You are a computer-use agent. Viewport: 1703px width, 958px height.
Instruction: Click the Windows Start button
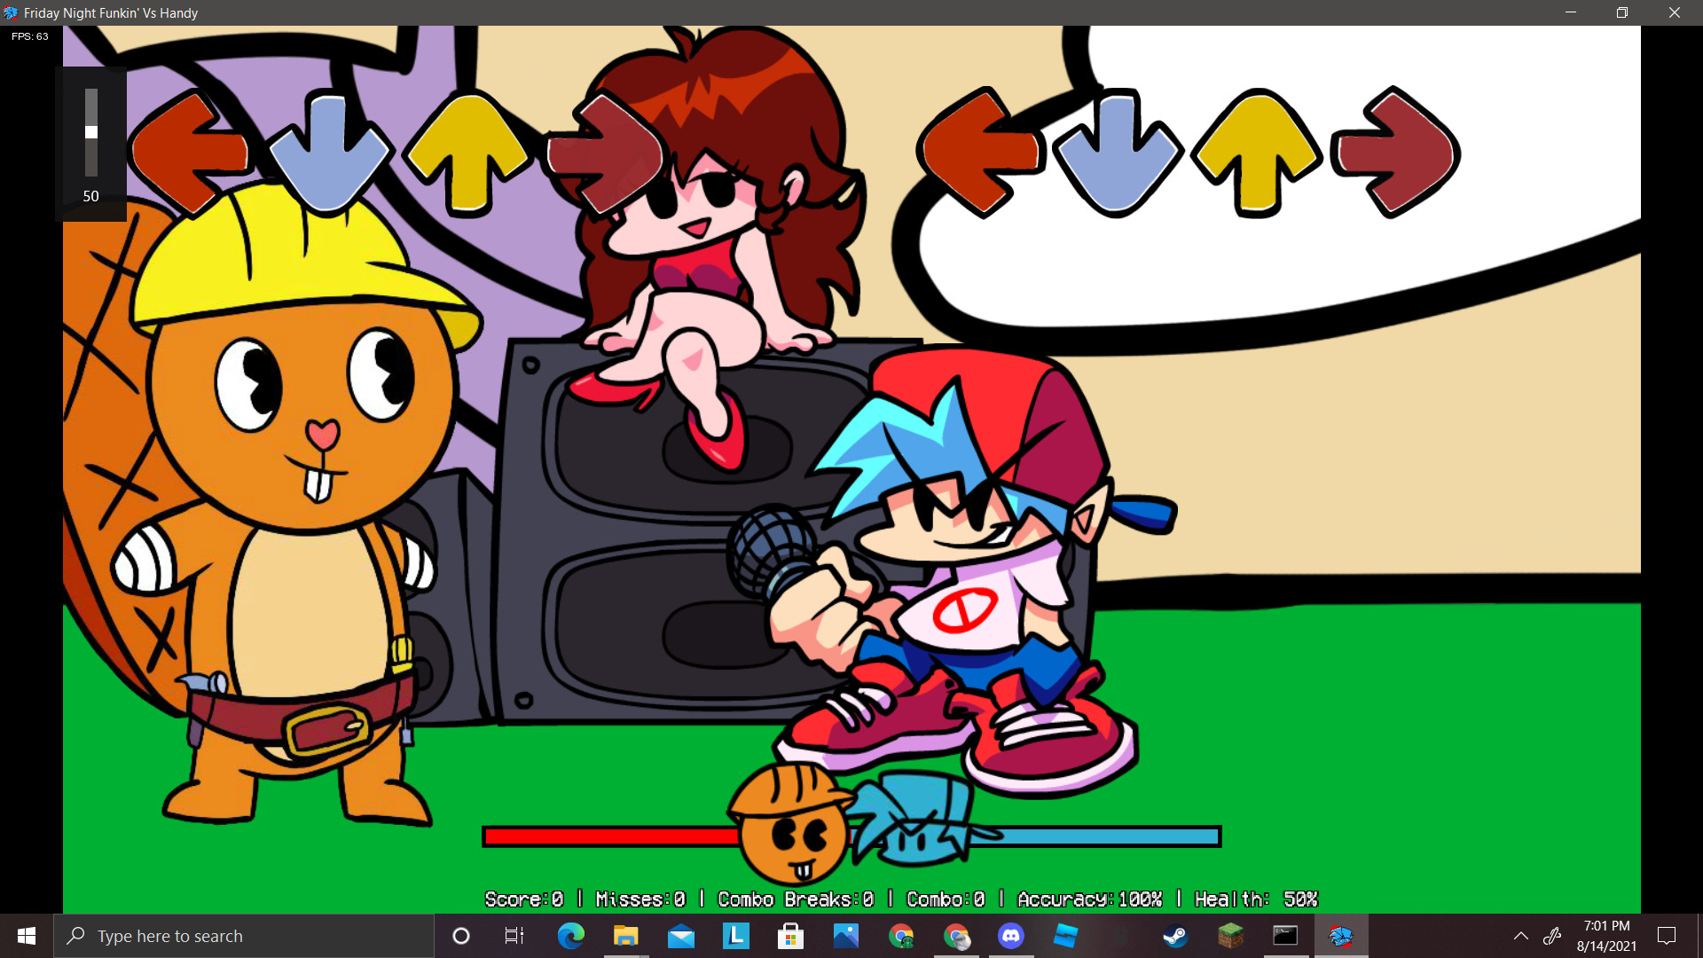coord(27,936)
